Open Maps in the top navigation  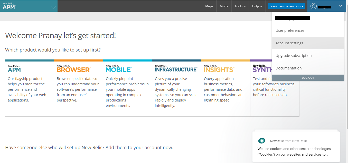tap(209, 6)
